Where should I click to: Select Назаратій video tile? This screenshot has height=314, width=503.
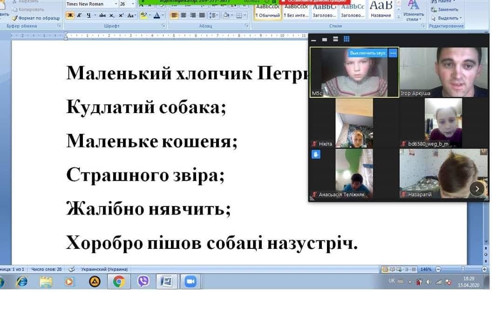[x=444, y=174]
